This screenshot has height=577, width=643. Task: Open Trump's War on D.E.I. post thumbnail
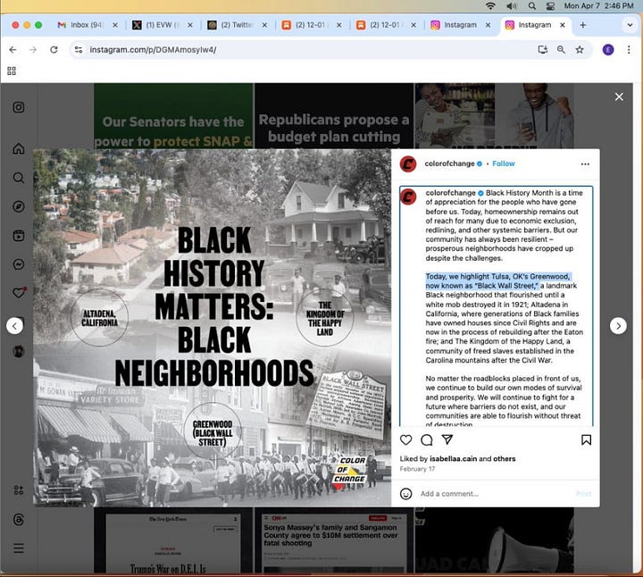click(173, 540)
